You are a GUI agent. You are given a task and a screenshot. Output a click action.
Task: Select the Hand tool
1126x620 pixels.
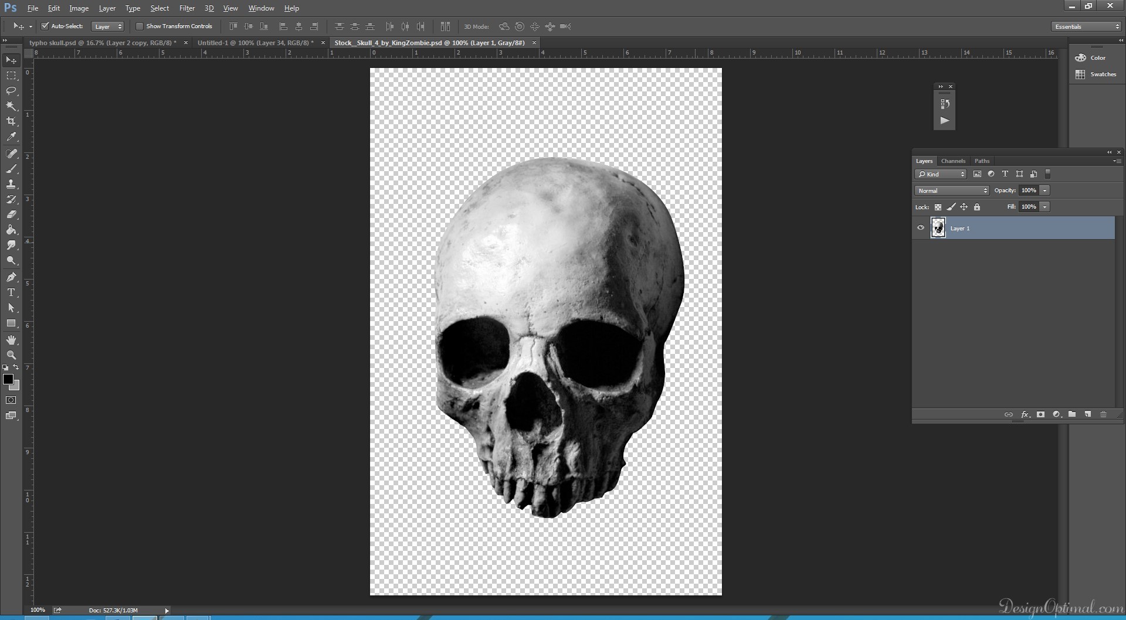11,340
